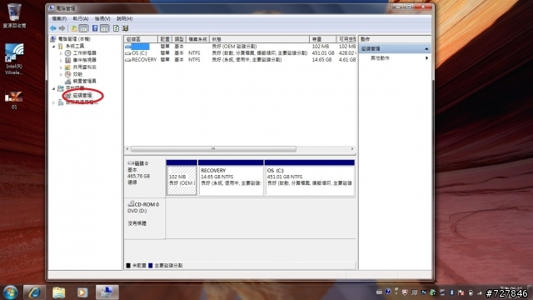Click the battery tray icon
The height and width of the screenshot is (300, 533).
pyautogui.click(x=471, y=292)
